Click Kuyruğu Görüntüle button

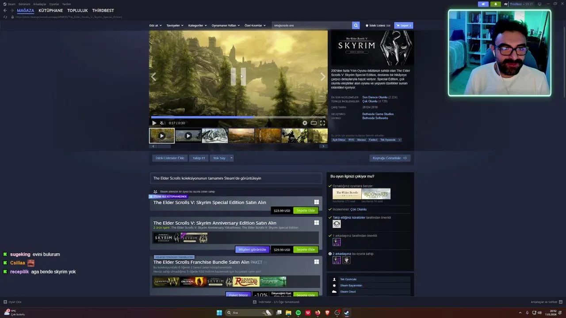pos(390,158)
